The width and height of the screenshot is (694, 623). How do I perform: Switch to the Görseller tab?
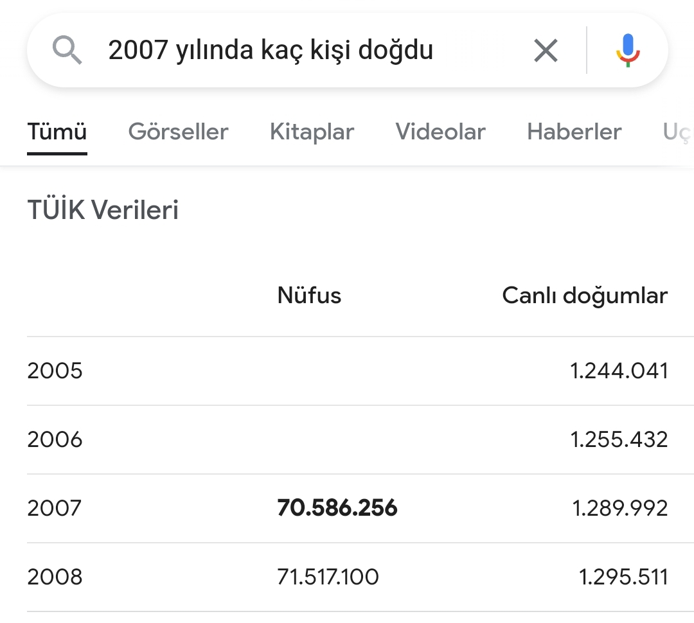coord(178,132)
